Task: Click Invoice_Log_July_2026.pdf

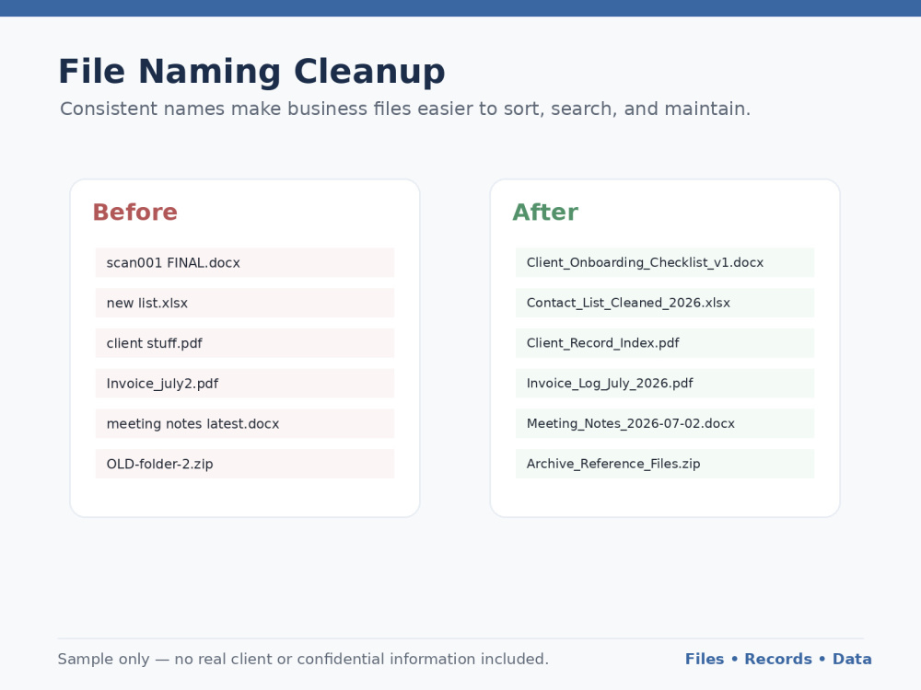Action: (x=665, y=383)
